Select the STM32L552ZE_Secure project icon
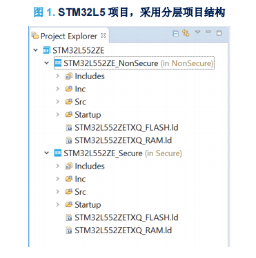The height and width of the screenshot is (258, 256). (58, 153)
